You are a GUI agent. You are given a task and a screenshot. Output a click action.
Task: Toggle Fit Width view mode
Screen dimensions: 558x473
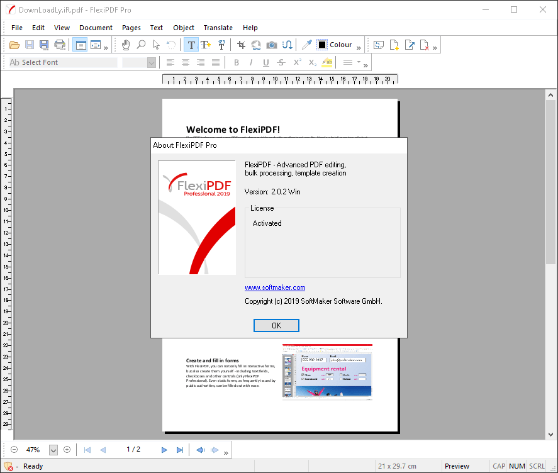click(x=96, y=45)
